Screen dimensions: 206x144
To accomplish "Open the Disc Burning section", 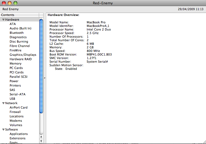I will [x=19, y=41].
